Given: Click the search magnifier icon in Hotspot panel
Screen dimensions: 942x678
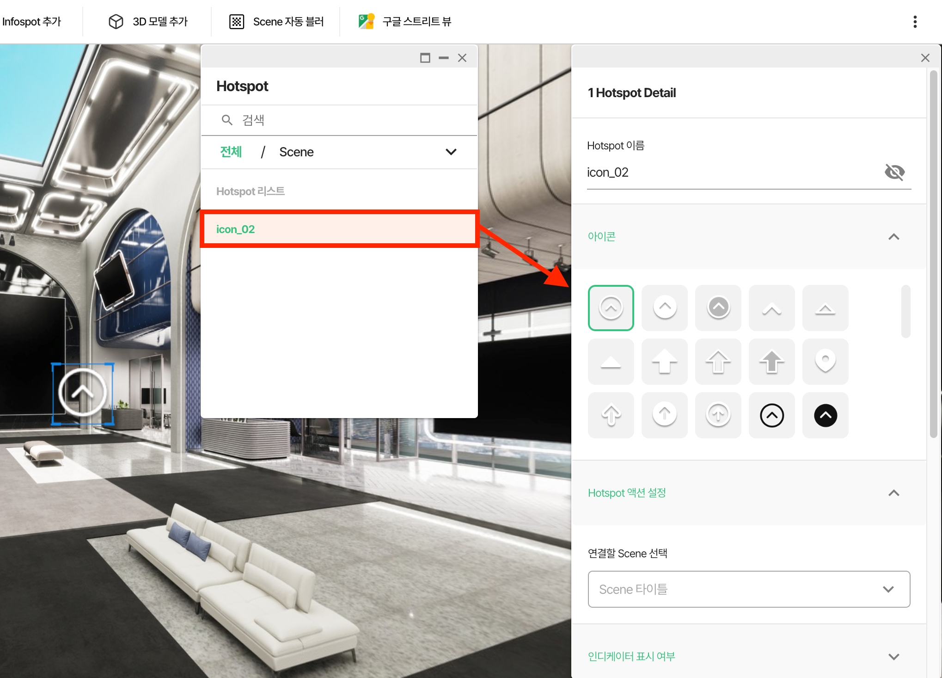Looking at the screenshot, I should (226, 120).
